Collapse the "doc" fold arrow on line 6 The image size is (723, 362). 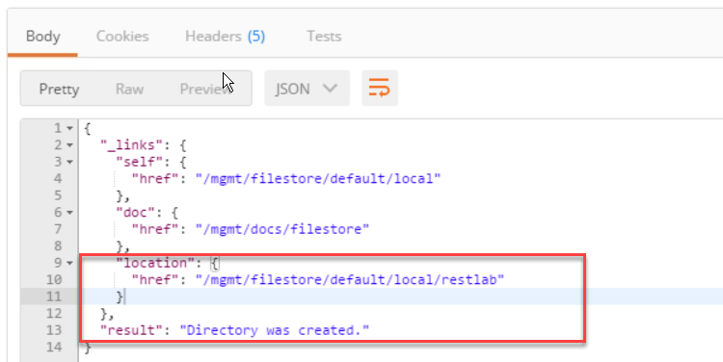coord(69,213)
